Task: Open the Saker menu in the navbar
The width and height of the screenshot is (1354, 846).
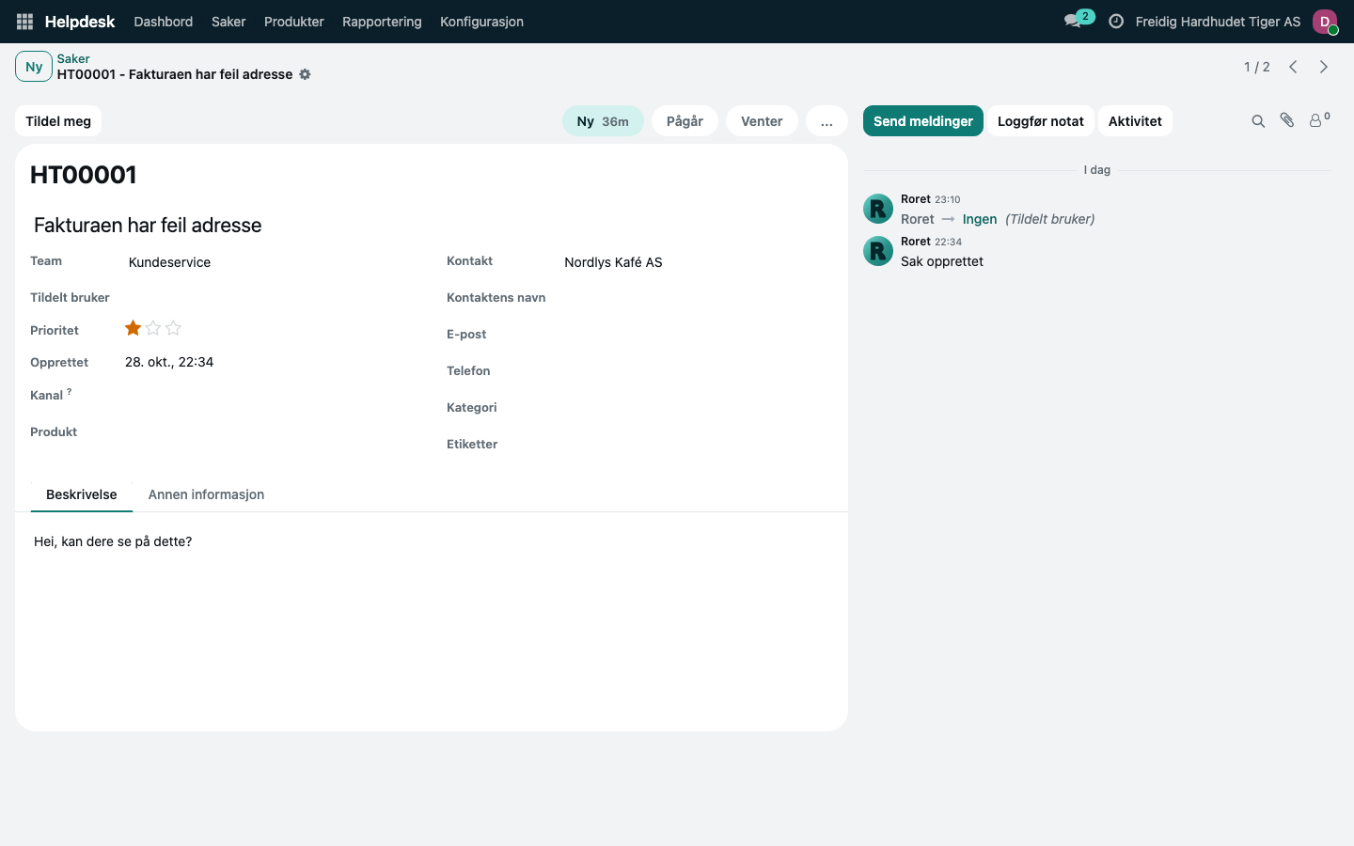Action: pos(228,22)
